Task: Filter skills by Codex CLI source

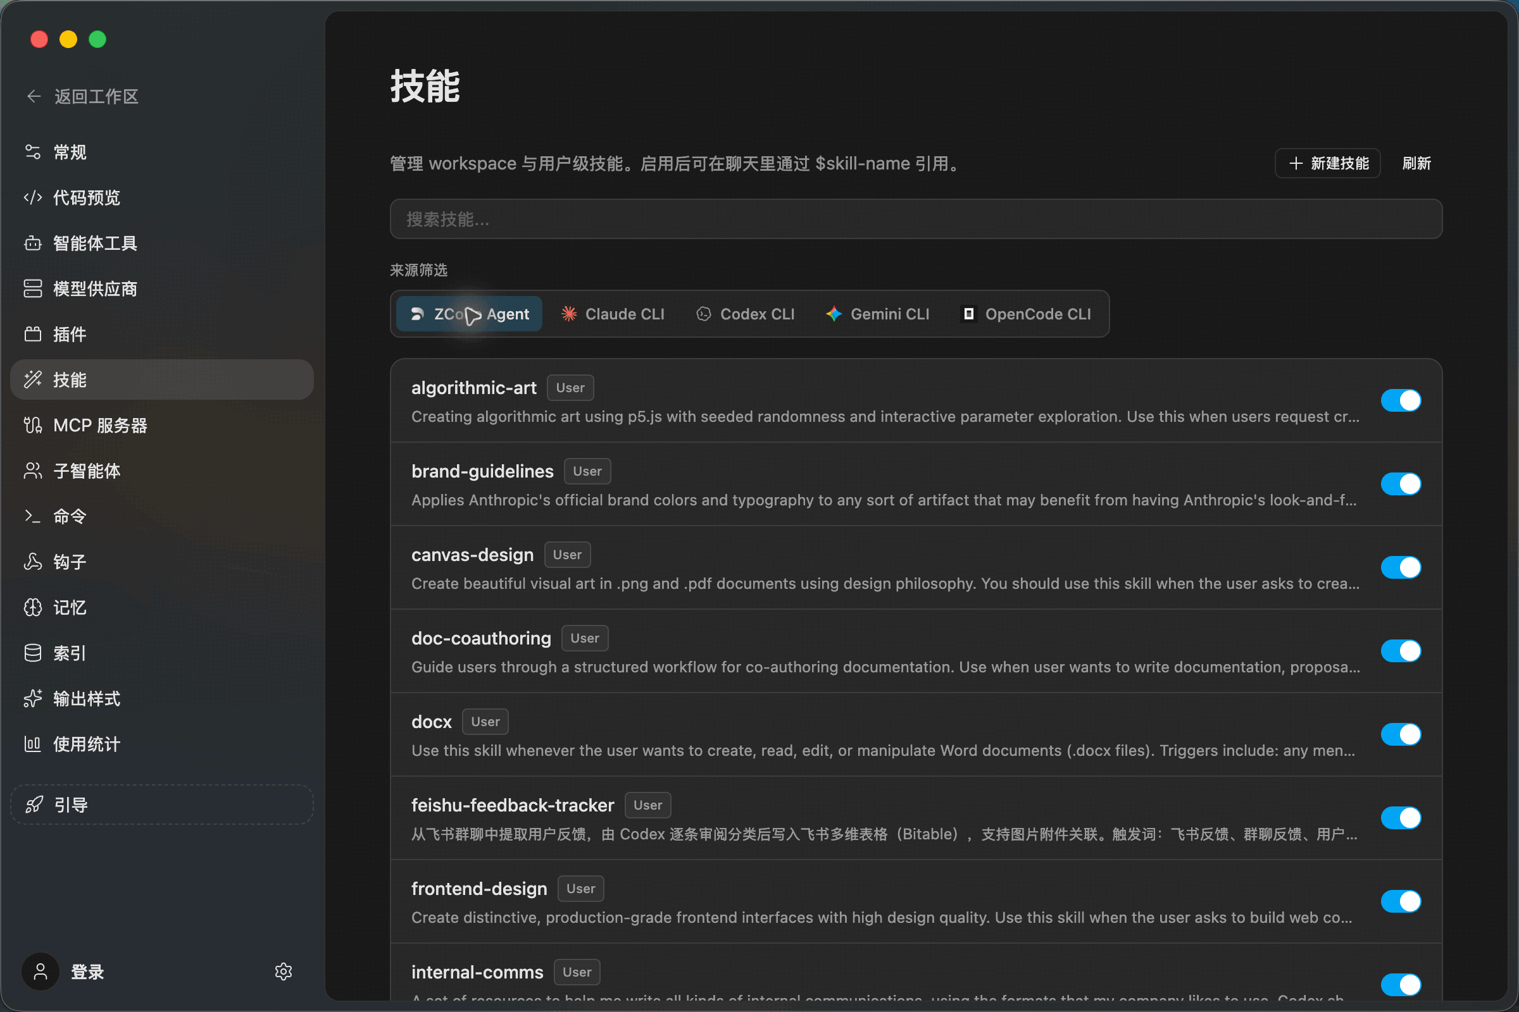Action: tap(746, 314)
